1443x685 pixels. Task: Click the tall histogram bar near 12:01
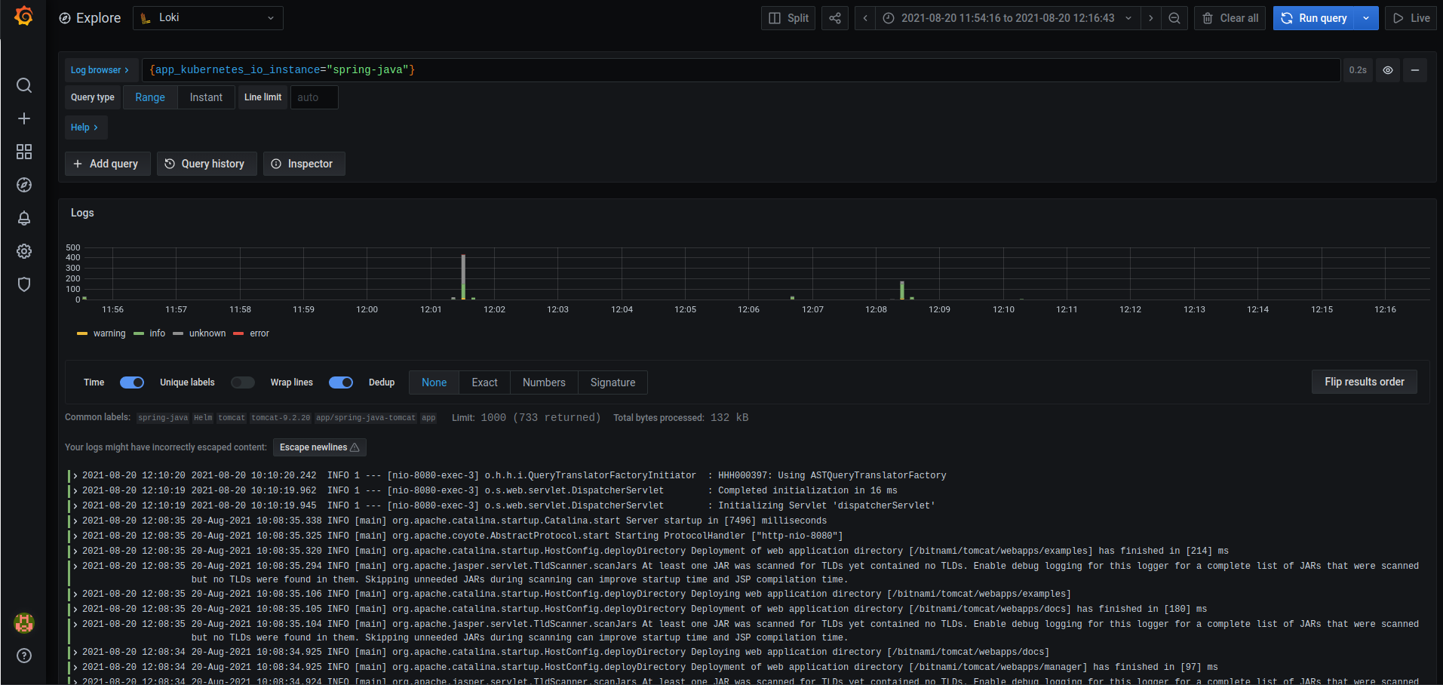pos(463,277)
